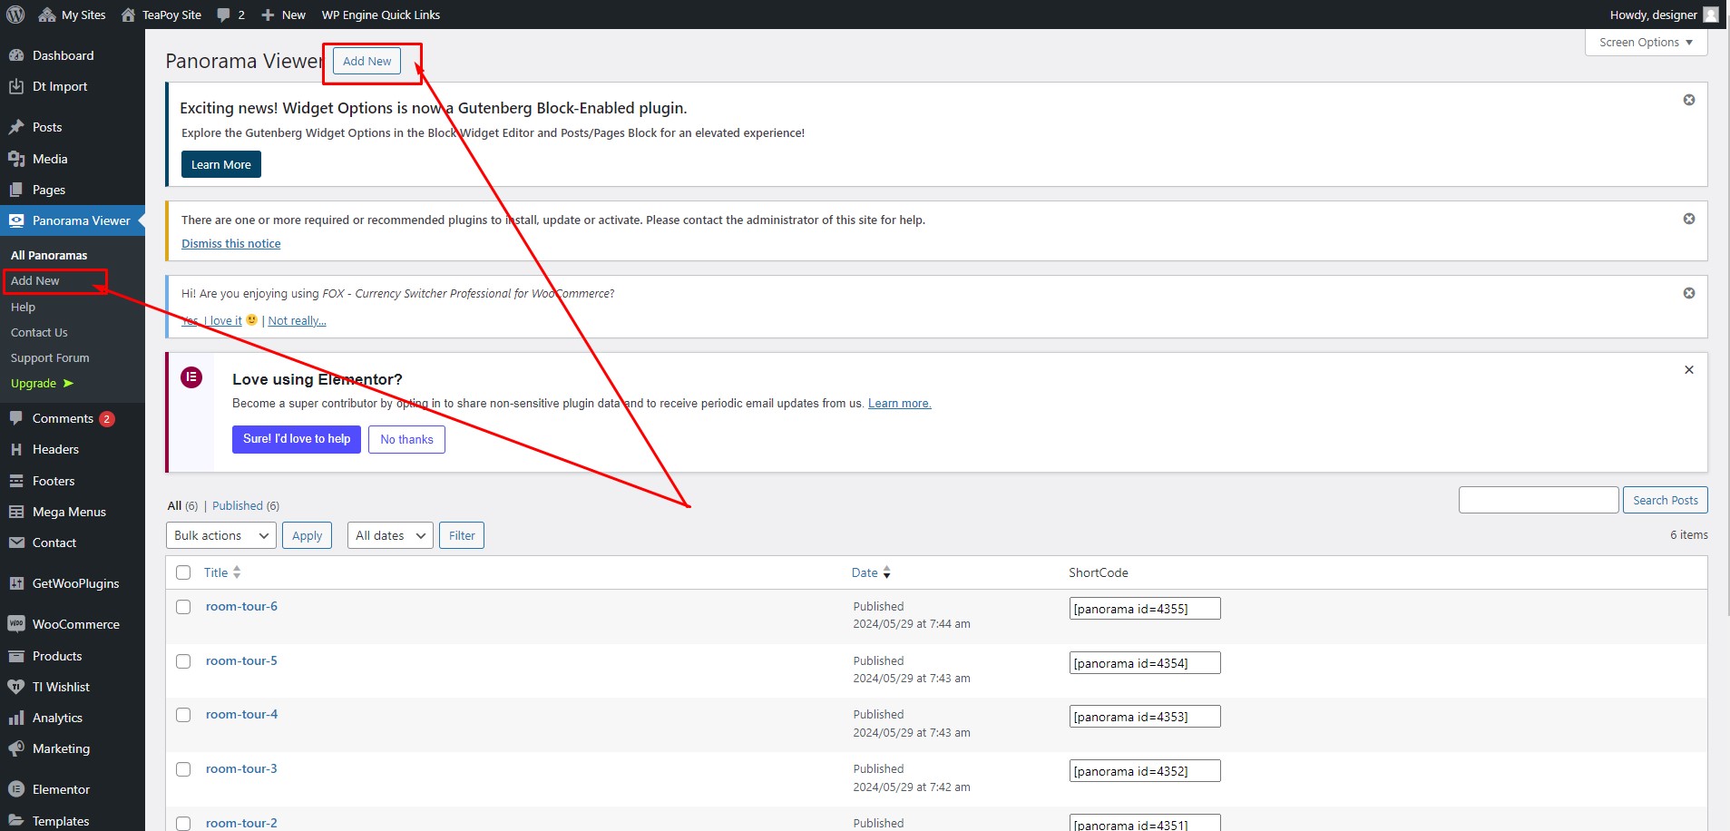Check the room-tour-5 row checkbox
Image resolution: width=1730 pixels, height=831 pixels.
pos(183,661)
